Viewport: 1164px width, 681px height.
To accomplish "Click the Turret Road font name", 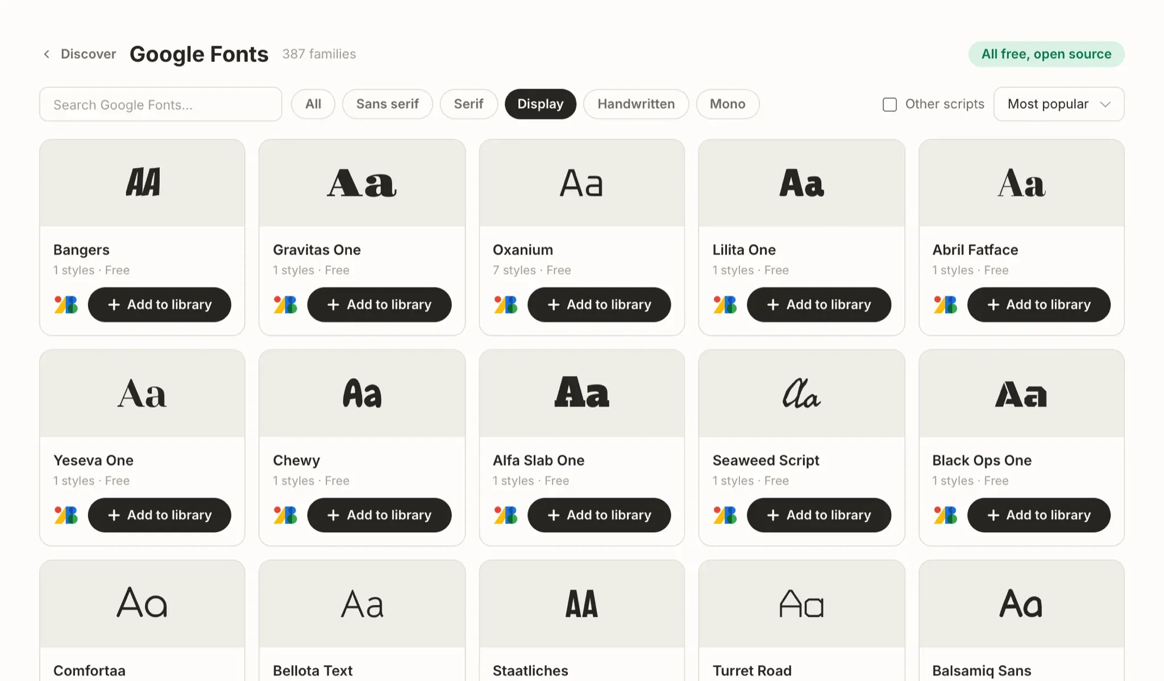I will tap(752, 671).
